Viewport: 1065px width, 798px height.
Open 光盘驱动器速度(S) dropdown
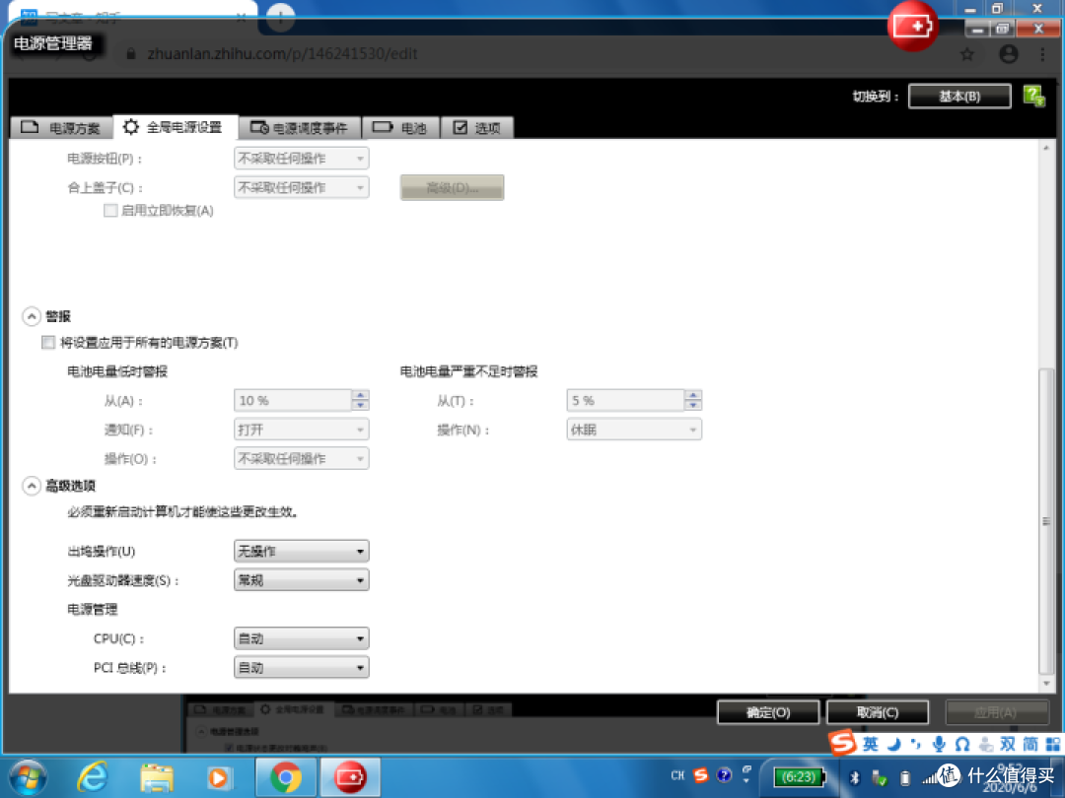click(x=301, y=580)
